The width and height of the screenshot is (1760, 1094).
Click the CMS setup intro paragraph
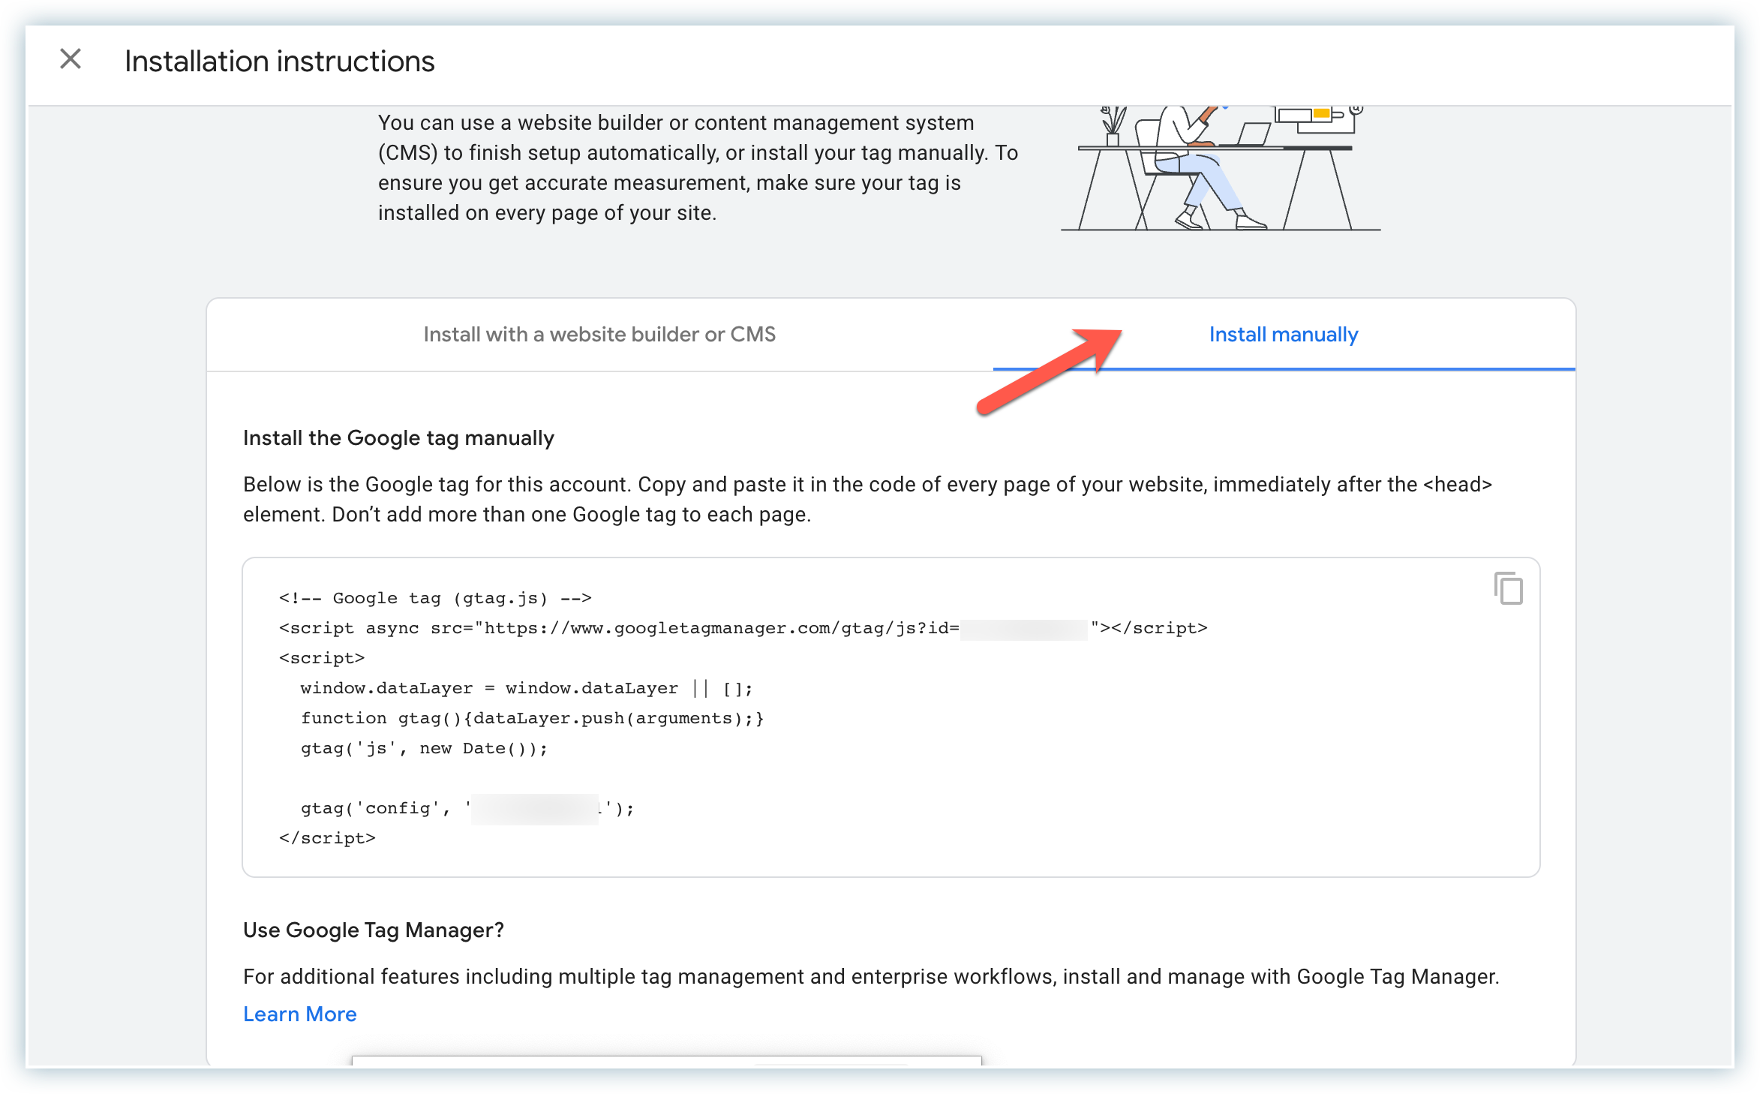[698, 168]
